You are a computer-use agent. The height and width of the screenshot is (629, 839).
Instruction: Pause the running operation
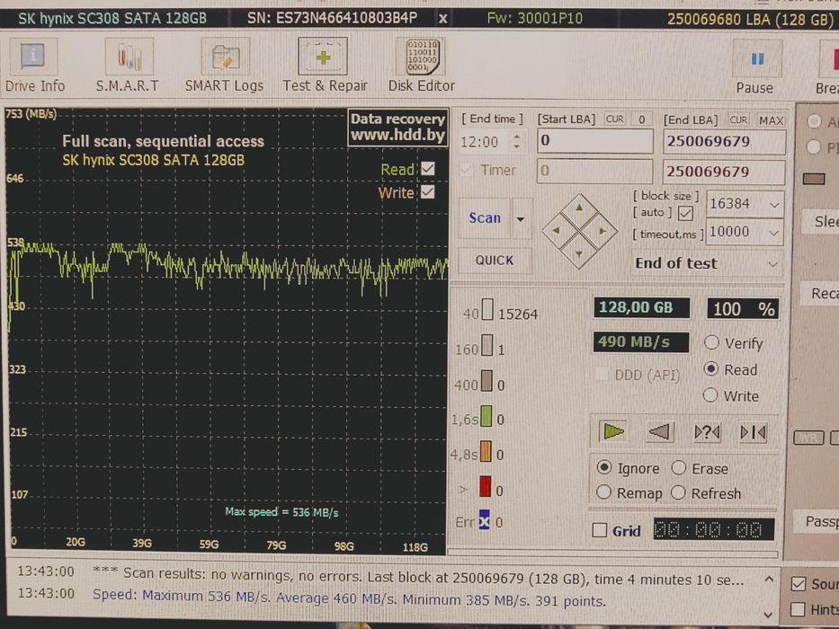click(x=755, y=68)
